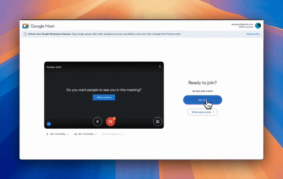Open the apply visual effects button
Viewport: 283px width, 179px height.
[158, 121]
